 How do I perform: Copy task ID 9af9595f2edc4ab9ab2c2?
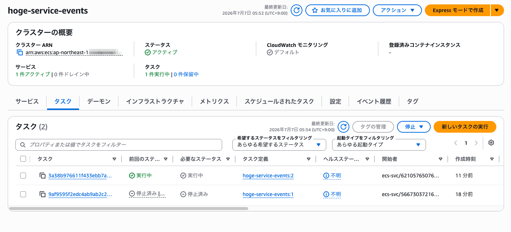tap(43, 194)
